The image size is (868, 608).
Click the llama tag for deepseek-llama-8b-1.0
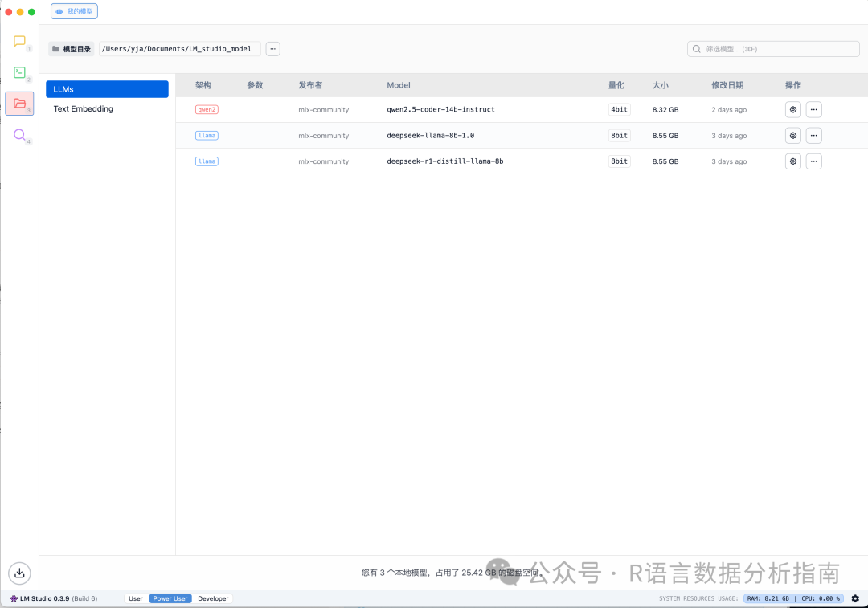pos(207,136)
